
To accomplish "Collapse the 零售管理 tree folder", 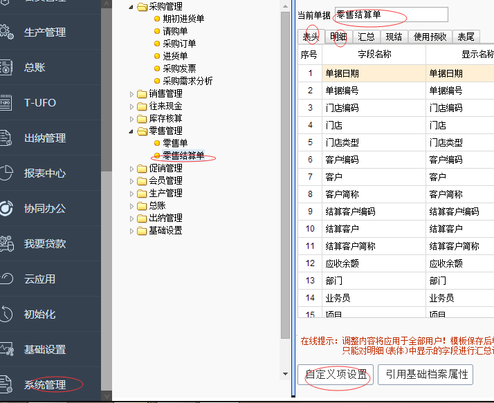I will click(133, 131).
